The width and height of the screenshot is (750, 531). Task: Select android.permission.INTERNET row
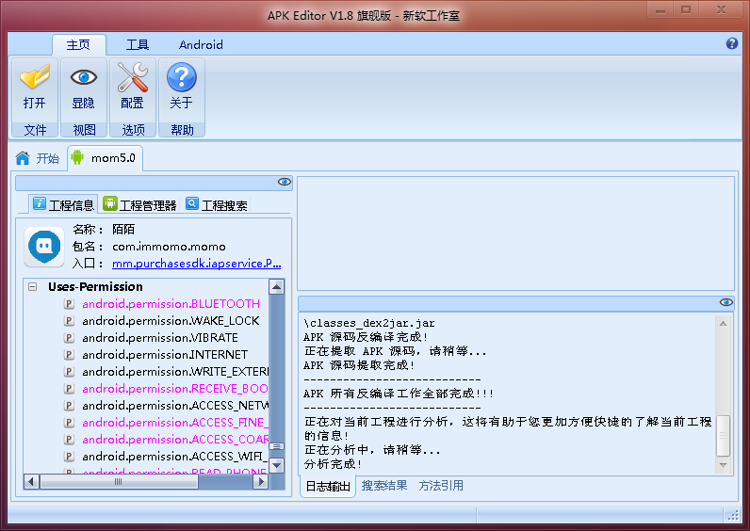[165, 355]
